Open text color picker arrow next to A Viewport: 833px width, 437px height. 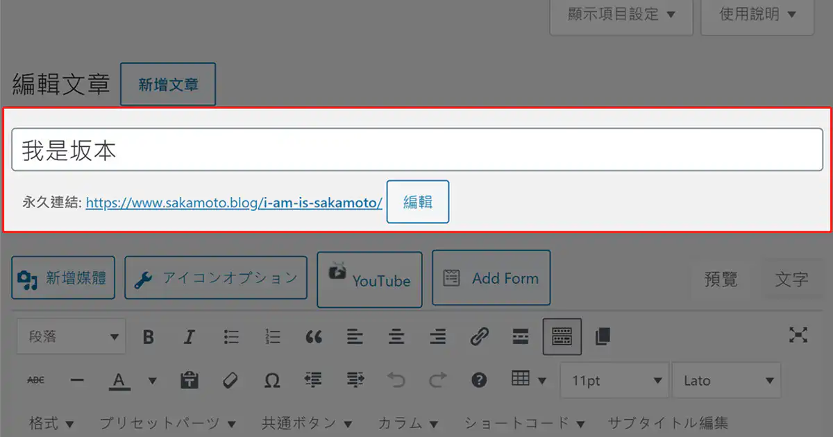click(153, 381)
